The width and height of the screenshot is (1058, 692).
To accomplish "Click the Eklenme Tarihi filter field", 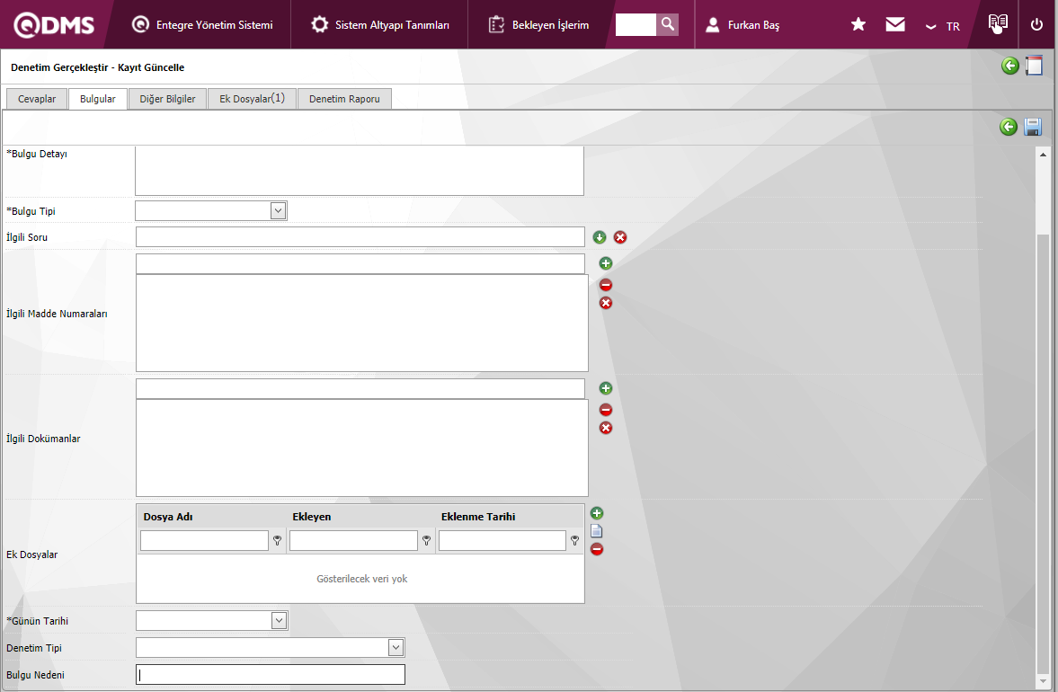I will [x=502, y=540].
